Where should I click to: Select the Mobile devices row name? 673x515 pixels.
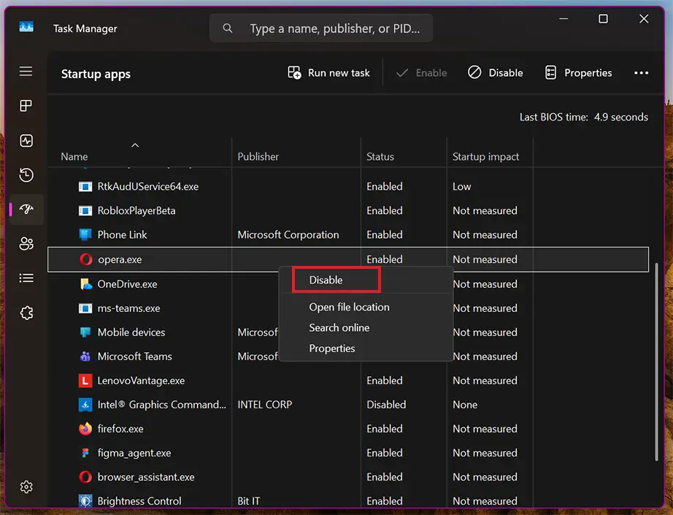131,332
